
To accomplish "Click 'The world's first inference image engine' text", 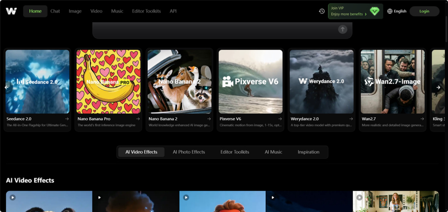I will [107, 125].
